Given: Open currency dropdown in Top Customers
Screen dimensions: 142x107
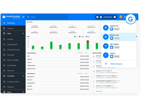Looking at the screenshot, I should click(x=86, y=53).
